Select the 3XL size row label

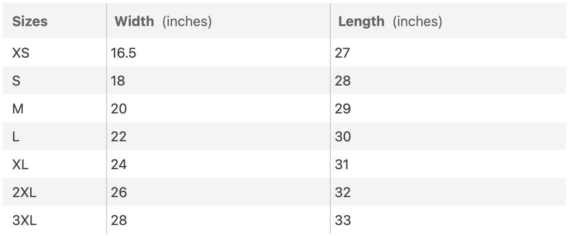[24, 220]
